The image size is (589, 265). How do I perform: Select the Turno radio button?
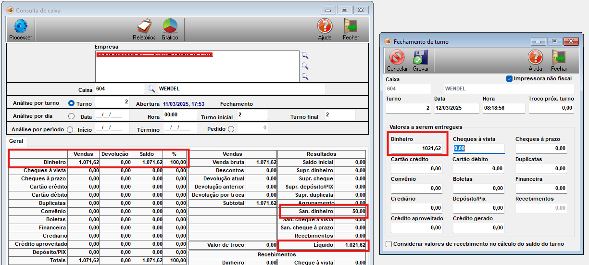(x=71, y=103)
